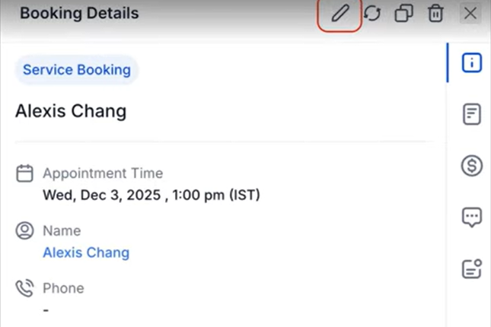The width and height of the screenshot is (491, 327).
Task: Open the bottom sidebar form icon
Action: point(472,268)
